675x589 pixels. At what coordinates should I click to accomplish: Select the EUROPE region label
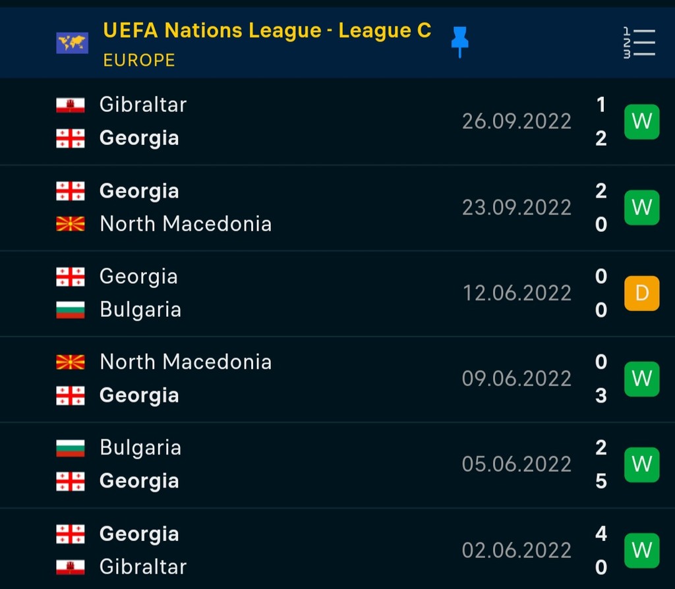(x=139, y=60)
